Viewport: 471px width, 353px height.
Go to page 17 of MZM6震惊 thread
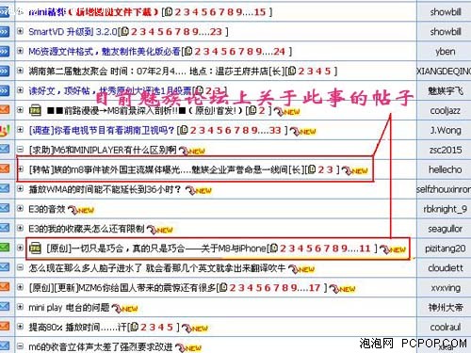[315, 288]
